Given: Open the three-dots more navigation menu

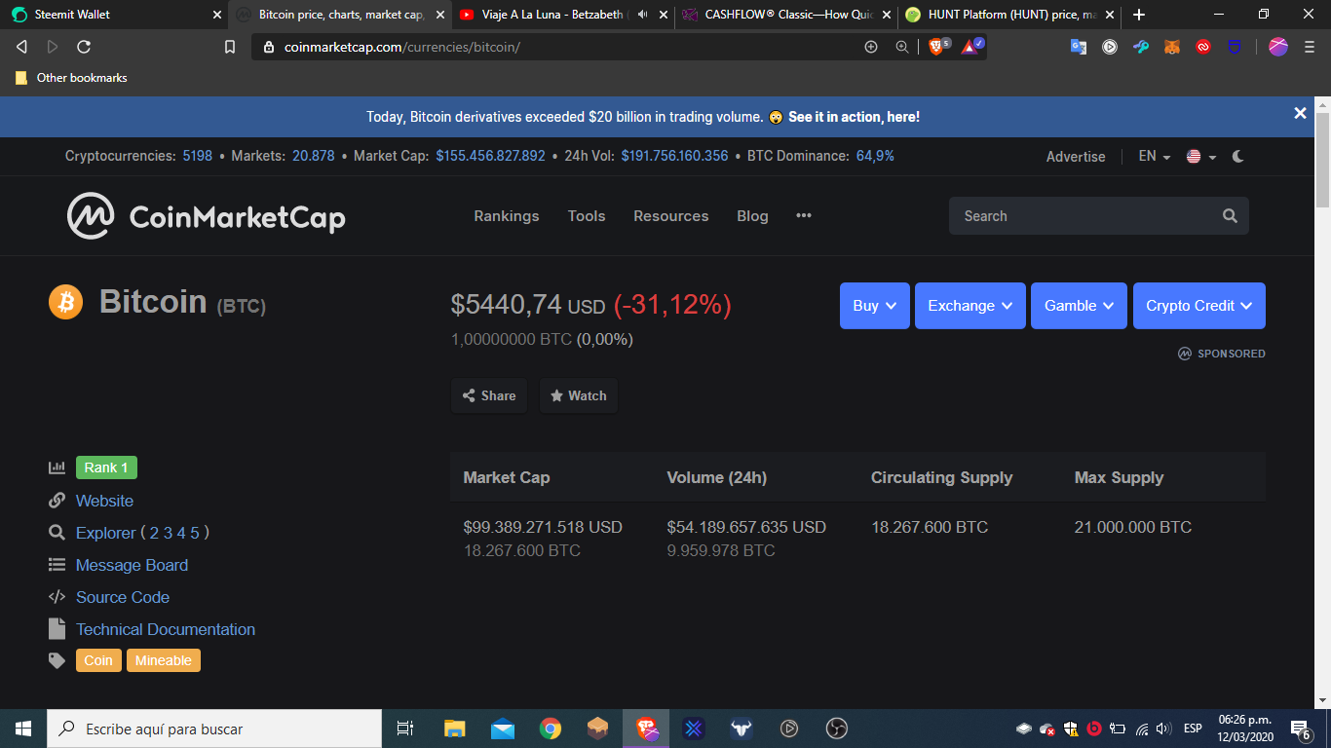Looking at the screenshot, I should 804,215.
